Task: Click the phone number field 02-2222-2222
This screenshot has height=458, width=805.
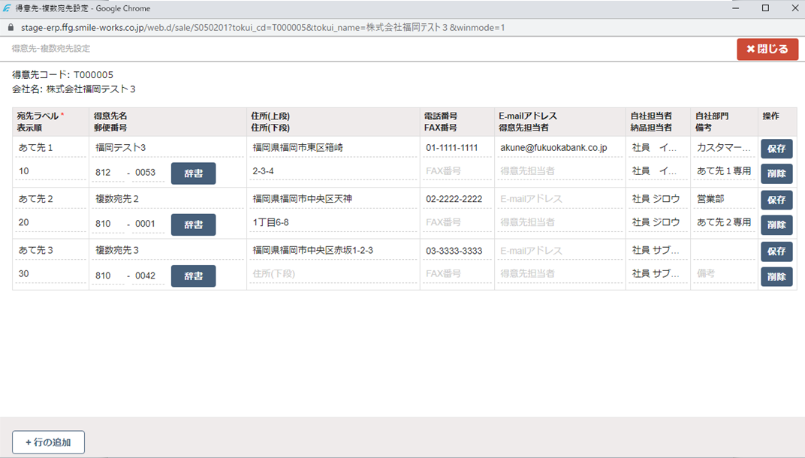Action: pos(456,199)
